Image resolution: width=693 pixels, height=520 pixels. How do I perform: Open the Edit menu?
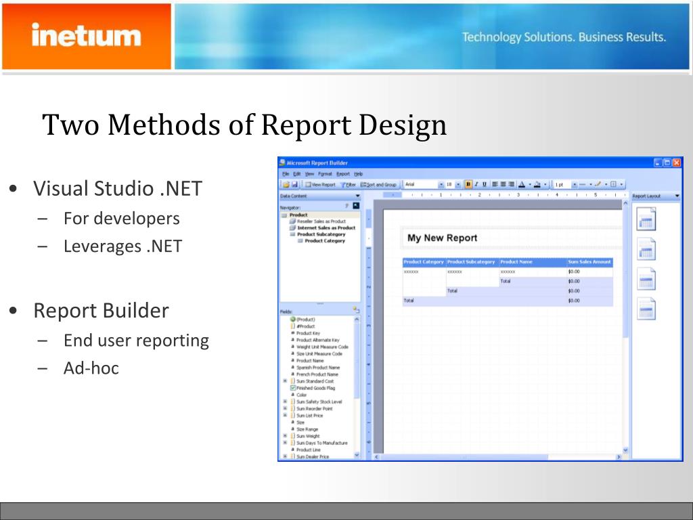[297, 174]
